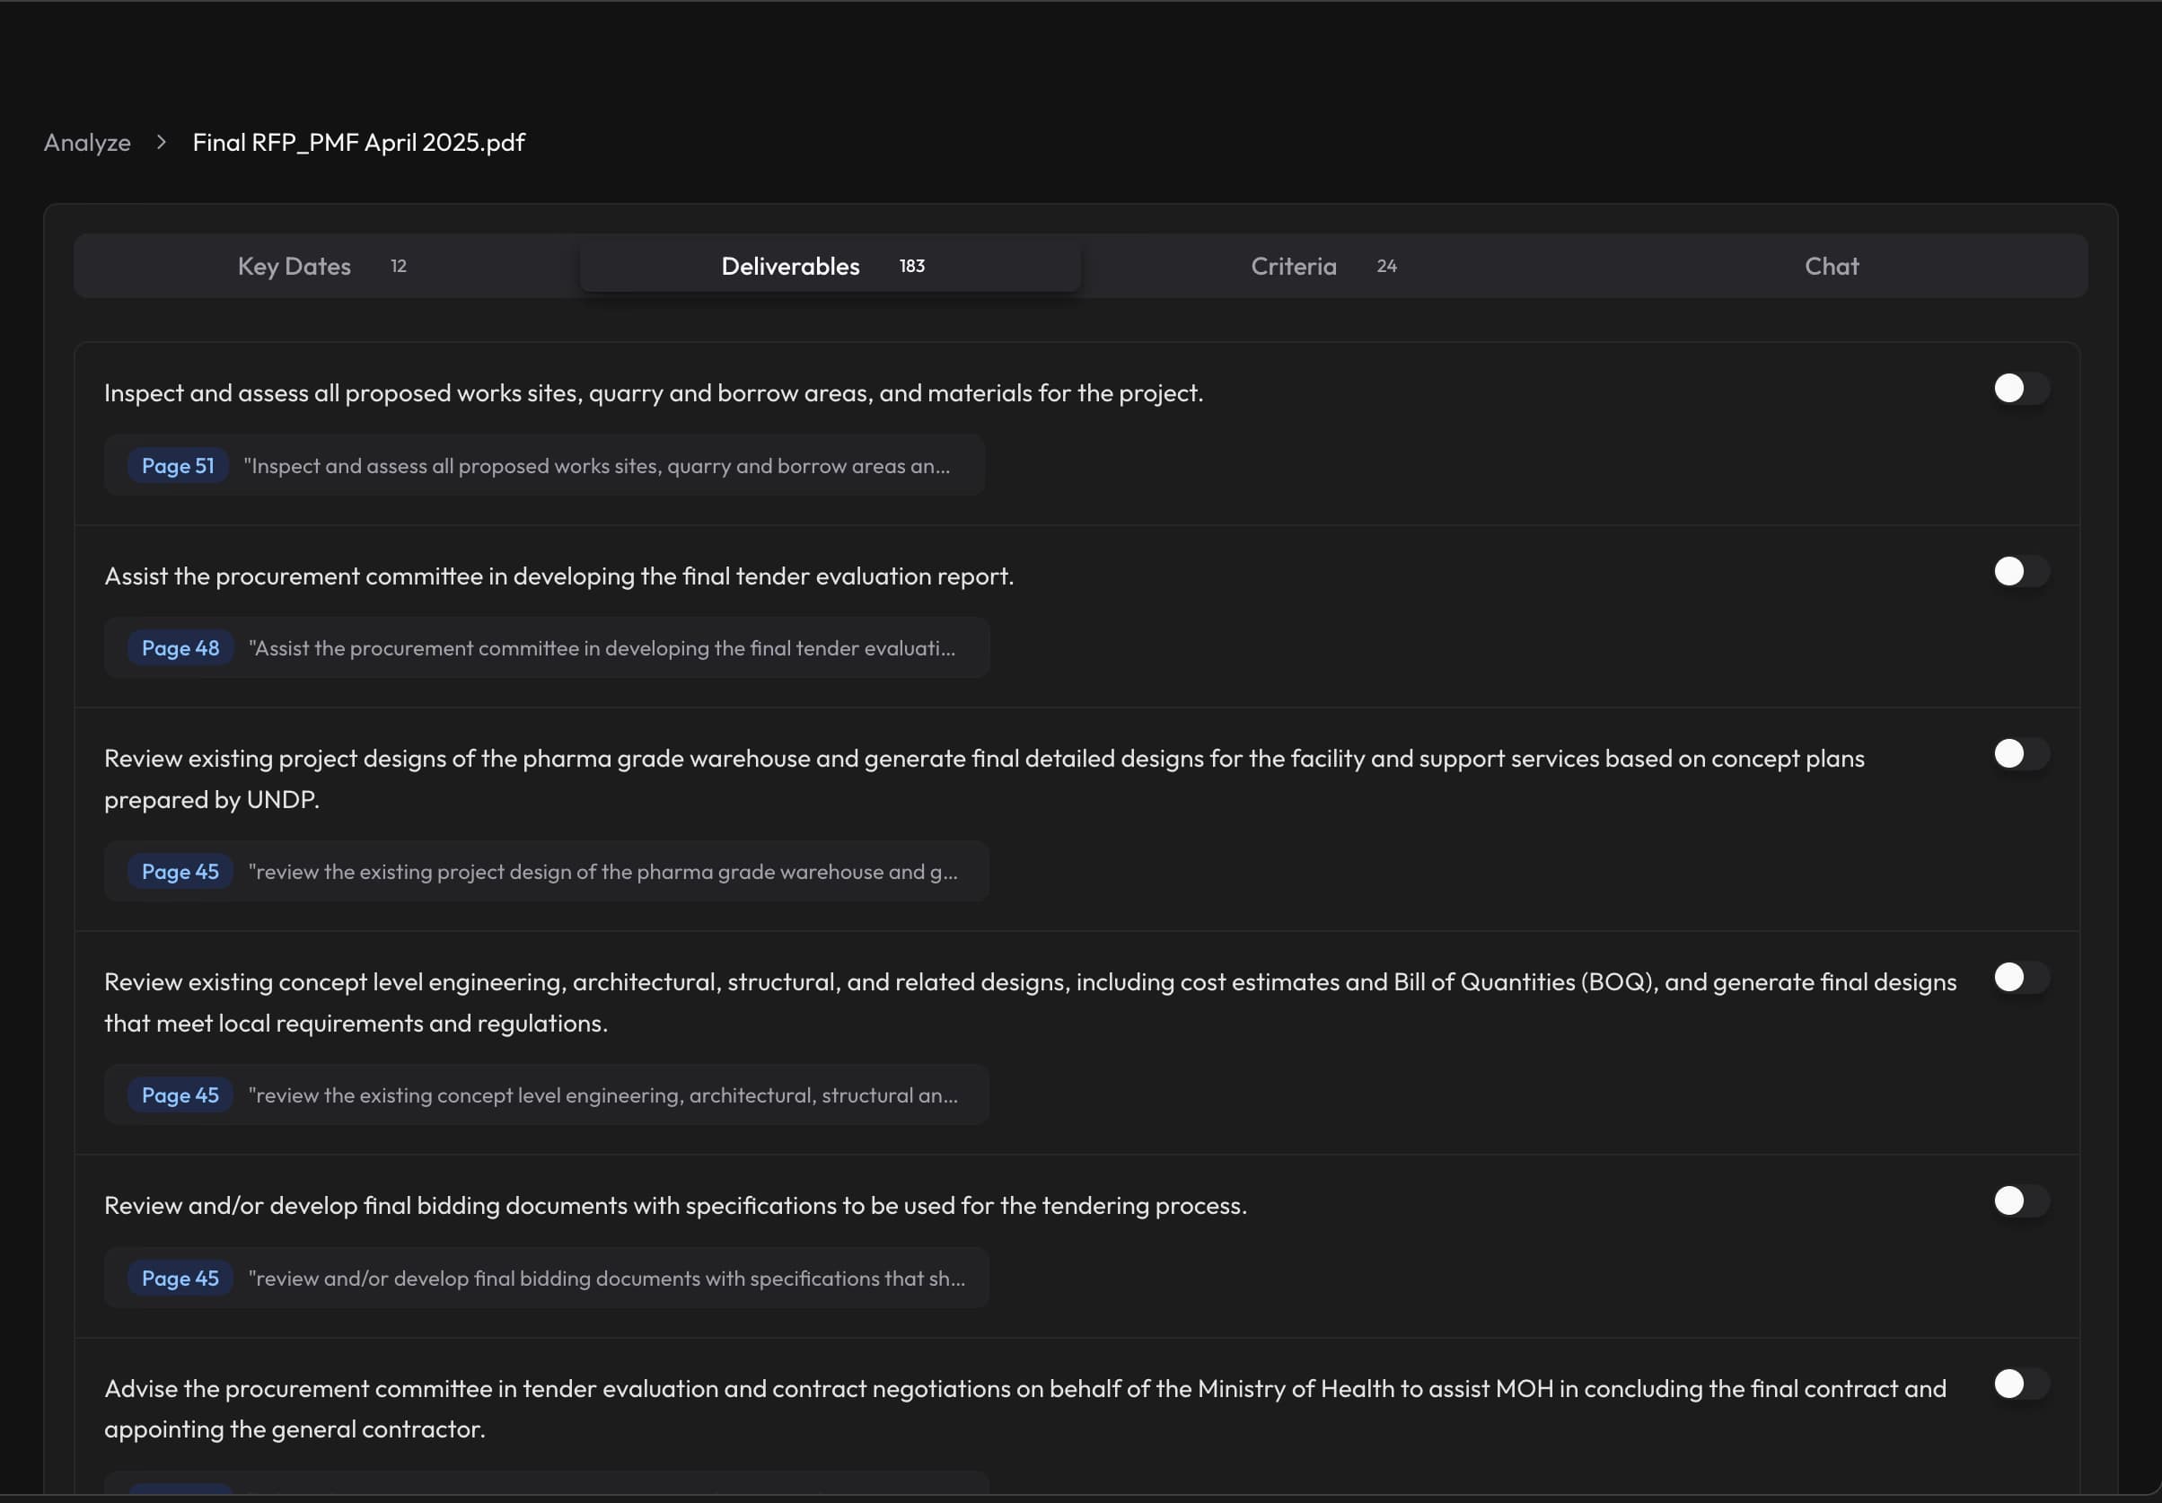
Task: Click the breadcrumb chevron separator
Action: coord(161,142)
